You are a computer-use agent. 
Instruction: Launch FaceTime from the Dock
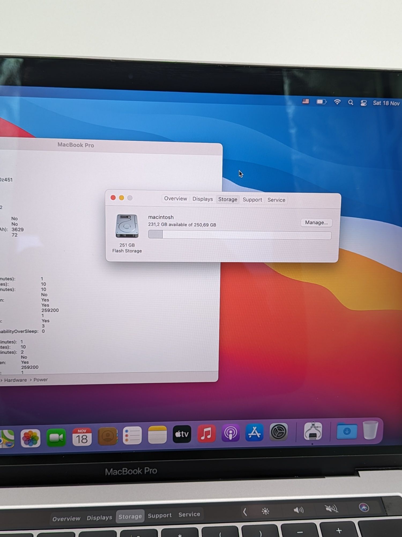tap(56, 438)
